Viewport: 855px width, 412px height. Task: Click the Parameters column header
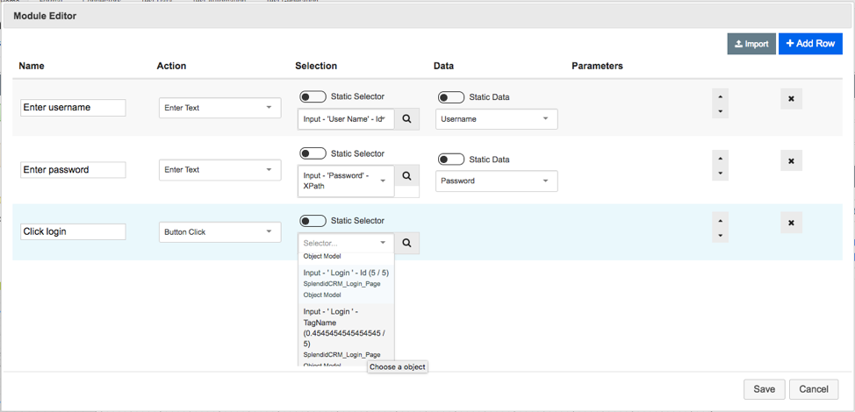click(x=597, y=66)
